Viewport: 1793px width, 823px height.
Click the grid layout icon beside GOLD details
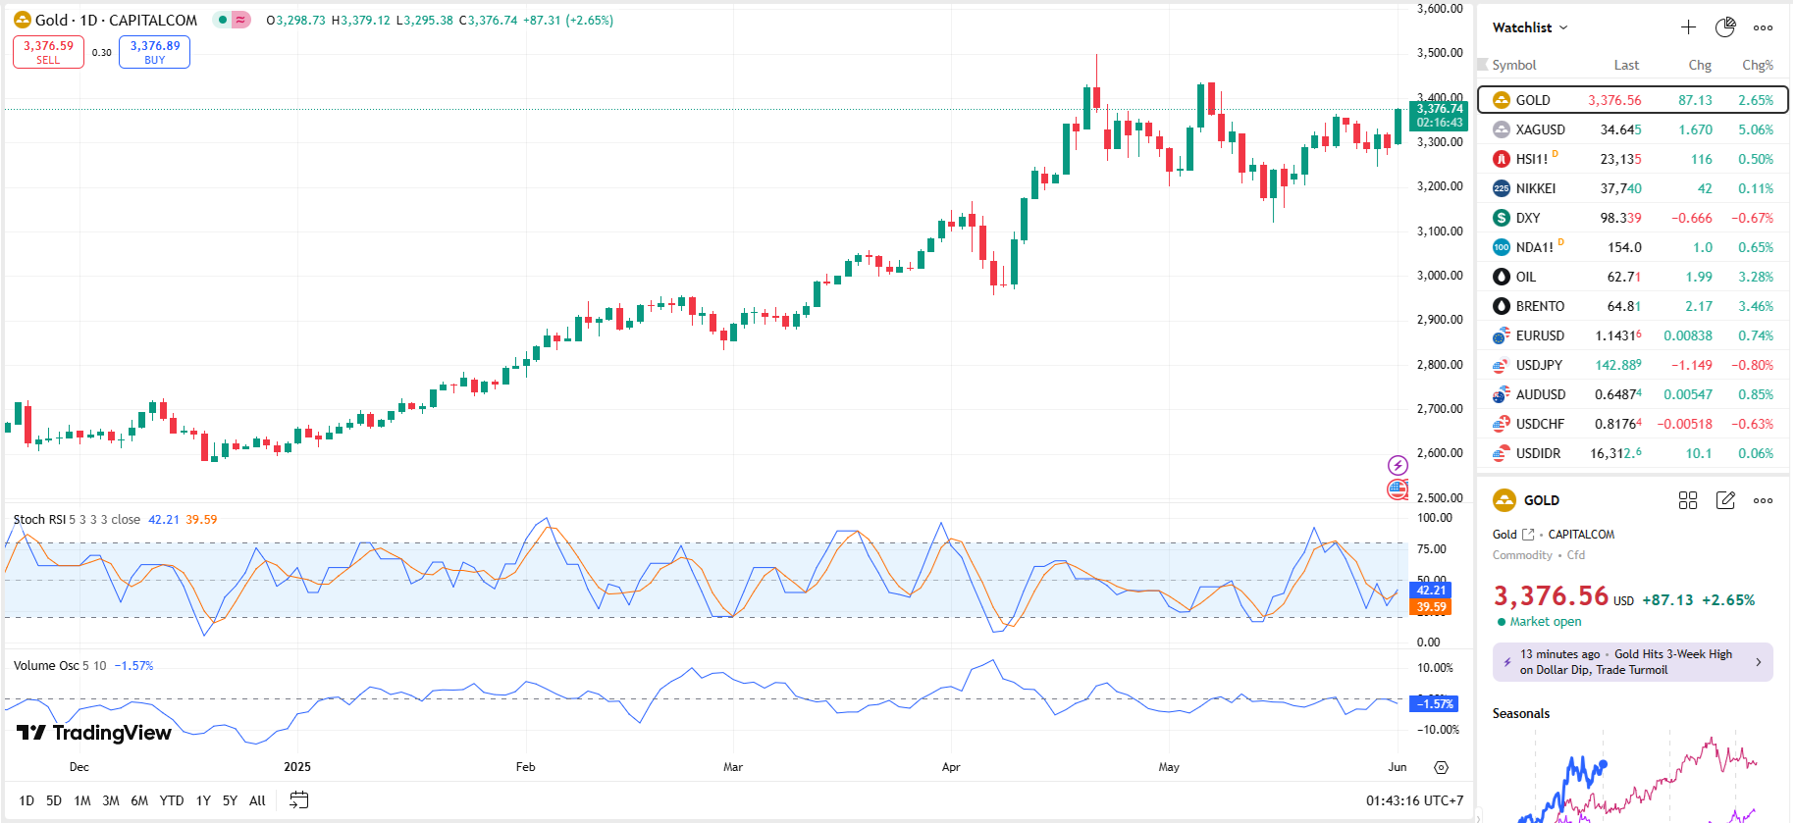pyautogui.click(x=1688, y=500)
